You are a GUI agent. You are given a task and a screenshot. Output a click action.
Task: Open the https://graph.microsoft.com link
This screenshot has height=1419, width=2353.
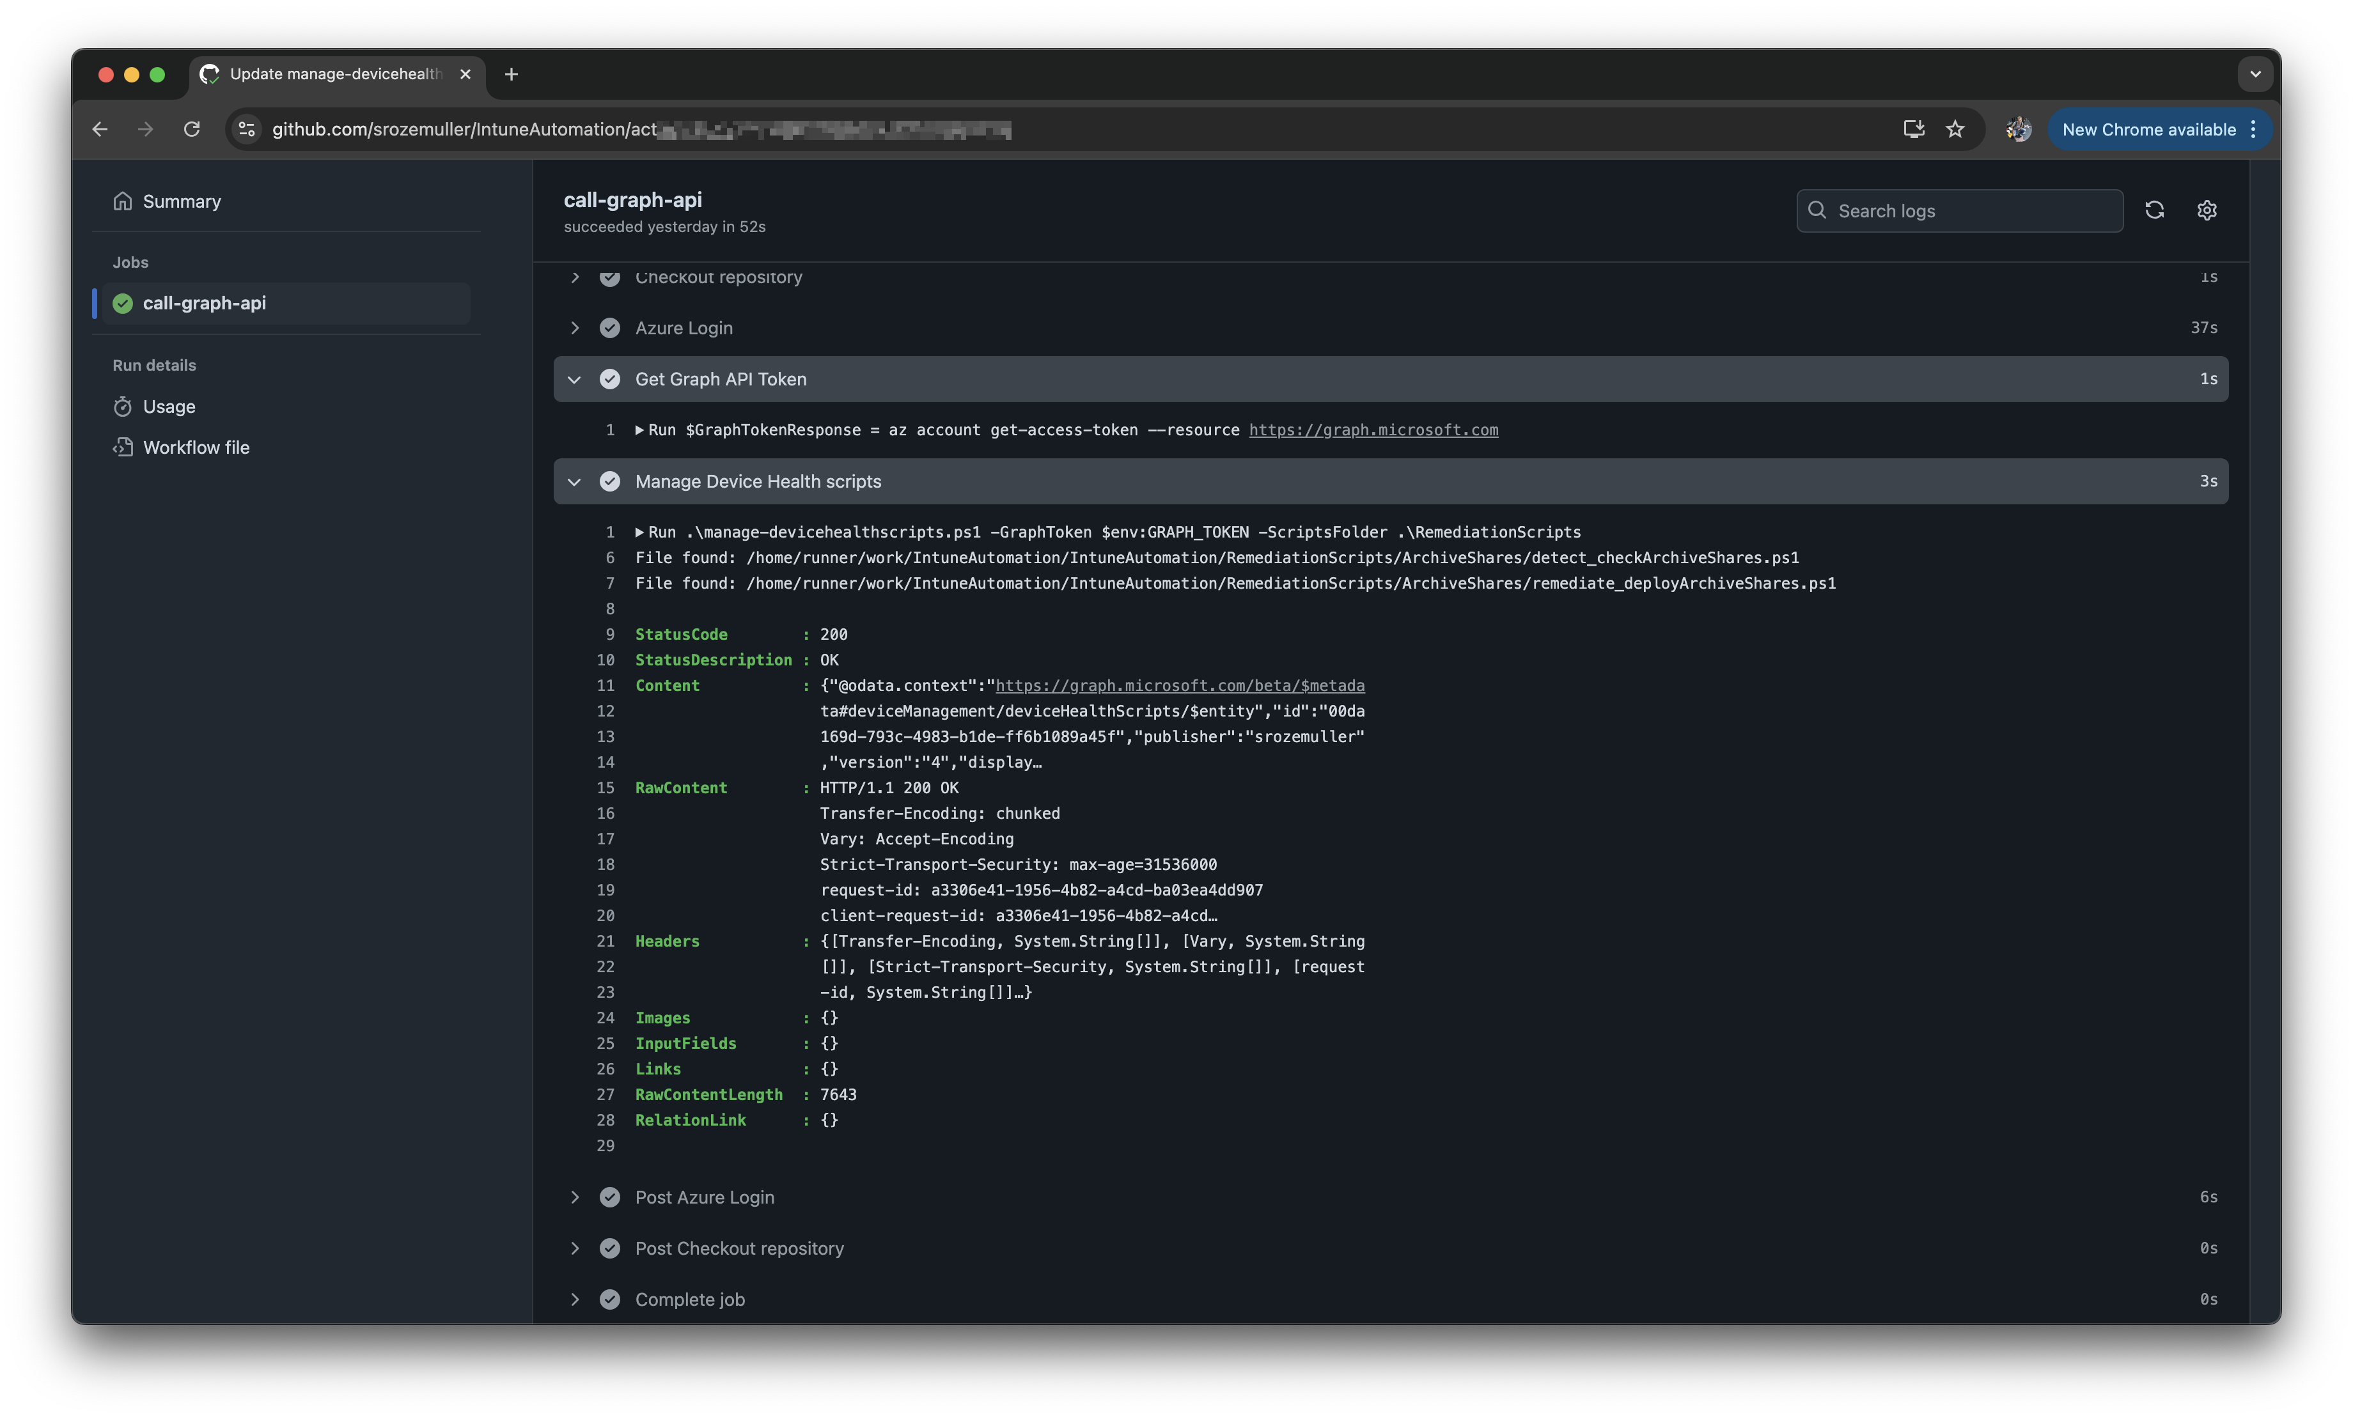point(1373,430)
